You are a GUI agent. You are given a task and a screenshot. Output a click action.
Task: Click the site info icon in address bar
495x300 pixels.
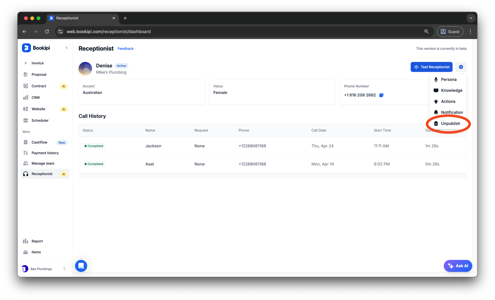click(60, 32)
